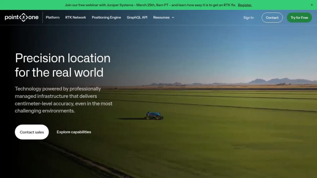317x178 pixels.
Task: Go to RTK Network page
Action: pos(76,17)
